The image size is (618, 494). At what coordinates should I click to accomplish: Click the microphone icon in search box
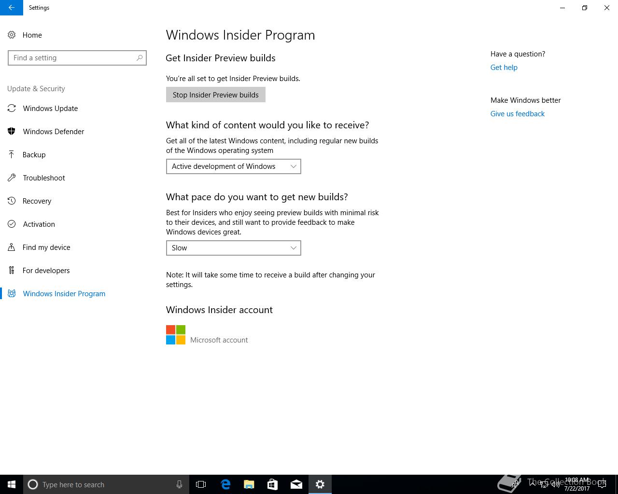(x=179, y=484)
